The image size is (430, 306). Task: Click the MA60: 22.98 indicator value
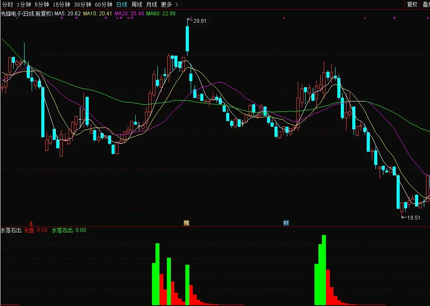point(161,14)
